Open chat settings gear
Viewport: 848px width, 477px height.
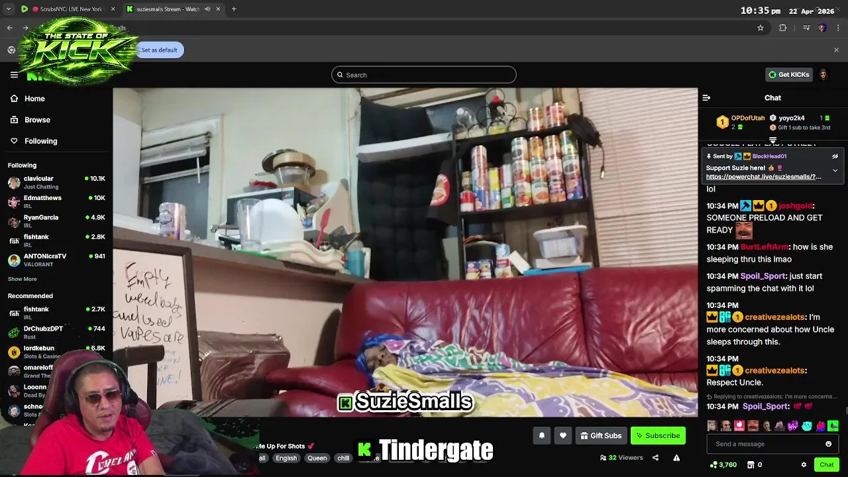[x=804, y=465]
